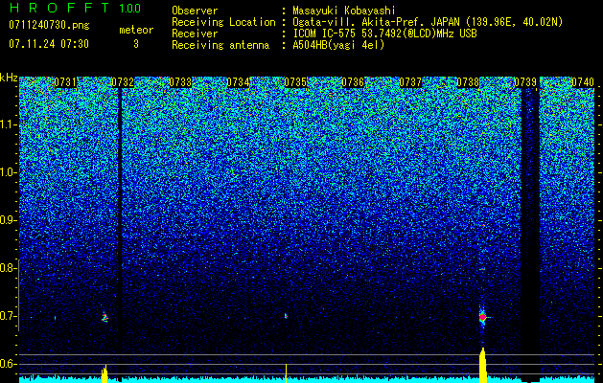Click the narrow dark gap band at 0732
The height and width of the screenshot is (383, 603).
(120, 236)
